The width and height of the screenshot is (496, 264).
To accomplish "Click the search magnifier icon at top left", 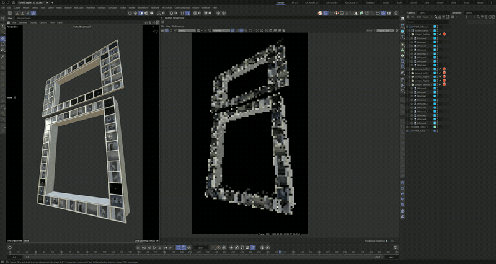I will click(x=3, y=19).
